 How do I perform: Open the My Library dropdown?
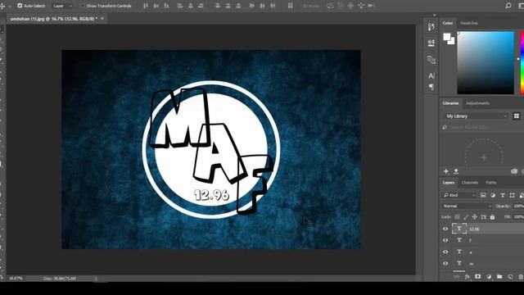tap(477, 116)
